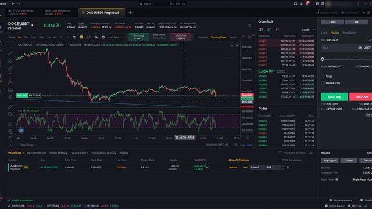
Task: Open the DOGEUSDT symbol dropdown
Action: (x=33, y=25)
